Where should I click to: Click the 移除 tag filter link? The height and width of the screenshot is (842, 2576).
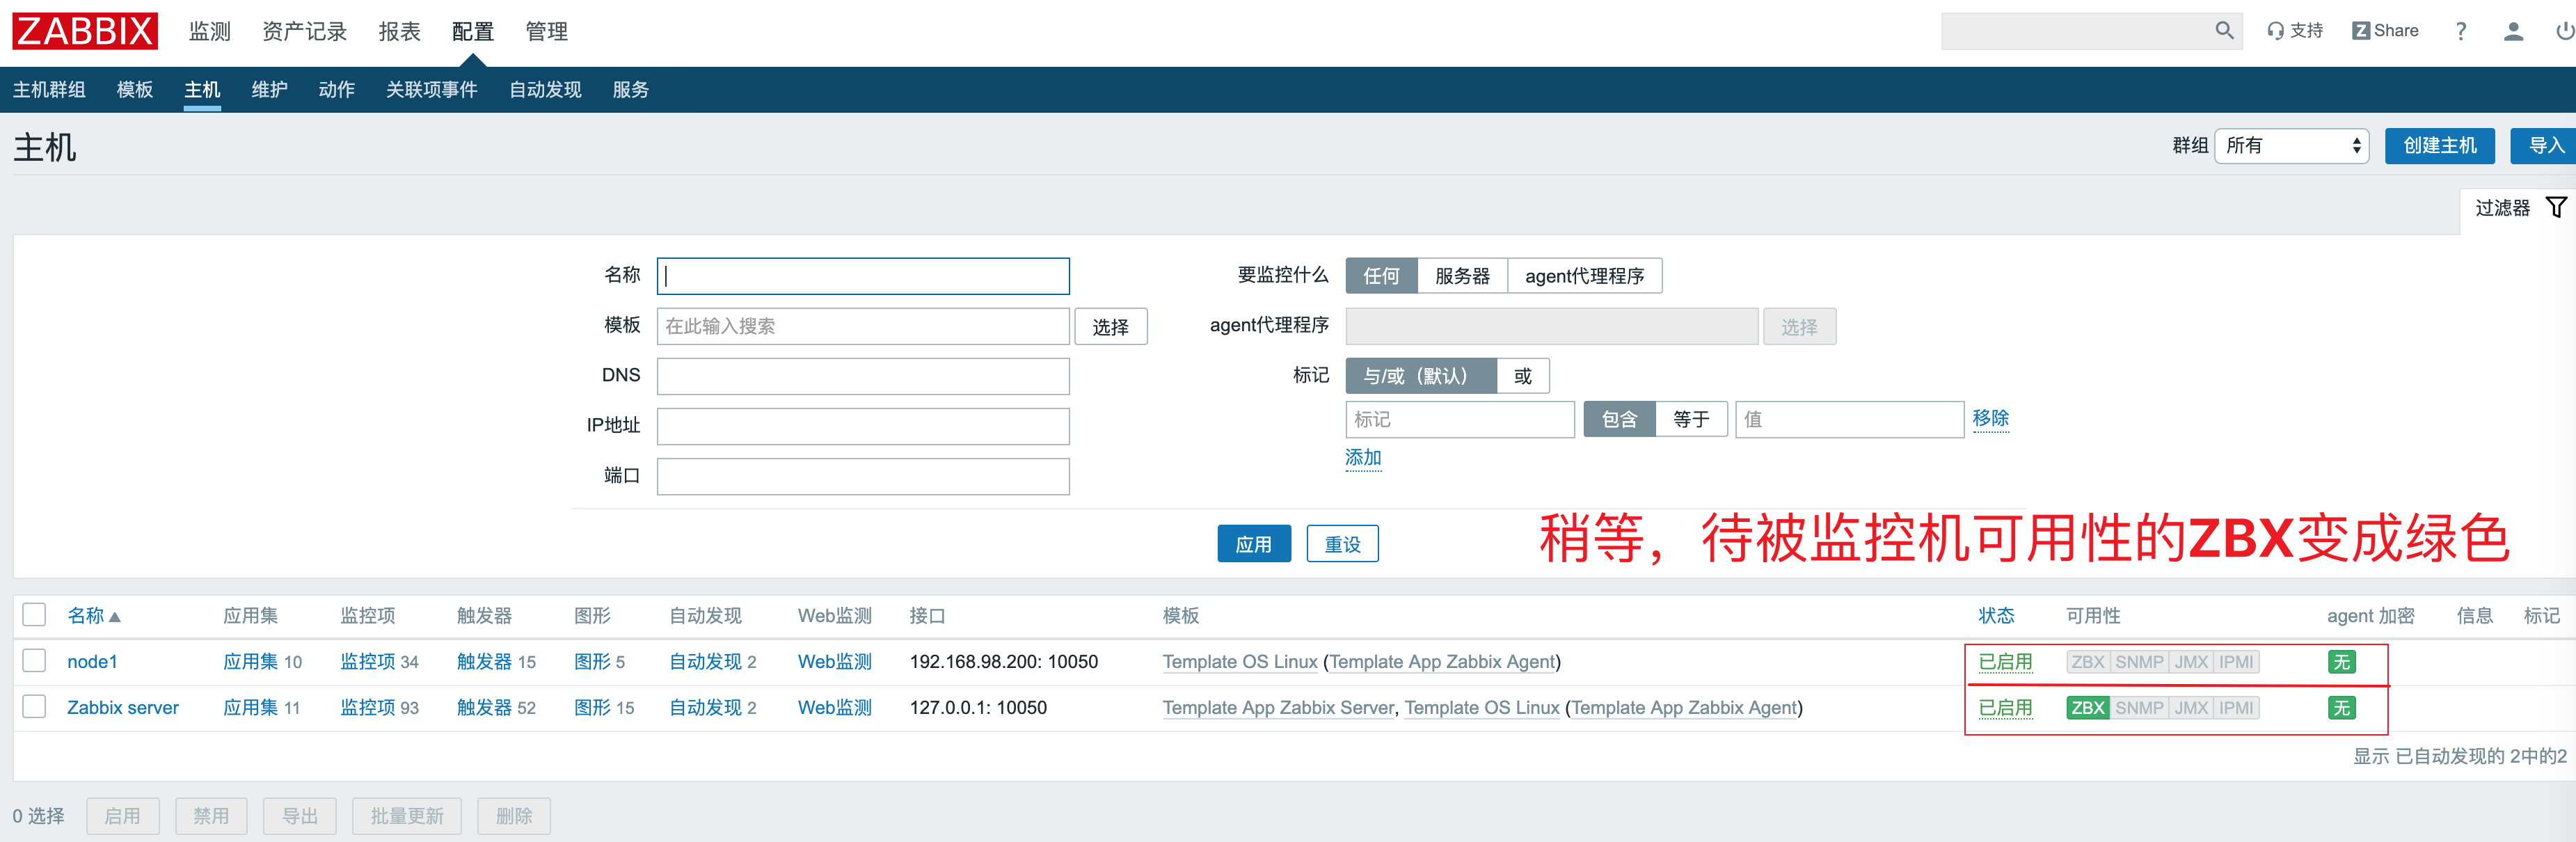click(1991, 419)
